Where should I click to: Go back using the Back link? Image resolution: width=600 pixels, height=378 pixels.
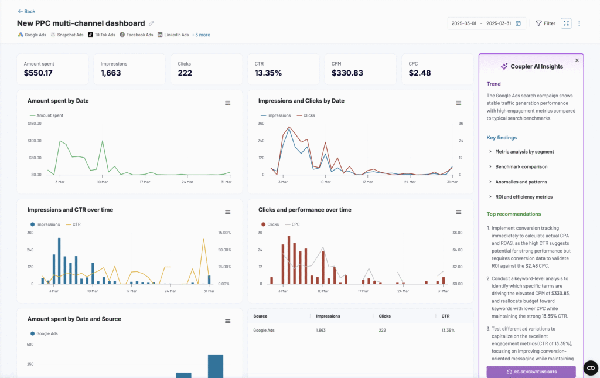click(x=26, y=12)
